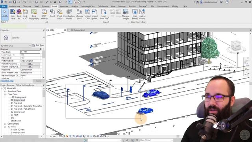
Task: Open the Structure ribbon tab
Action: pos(27,6)
